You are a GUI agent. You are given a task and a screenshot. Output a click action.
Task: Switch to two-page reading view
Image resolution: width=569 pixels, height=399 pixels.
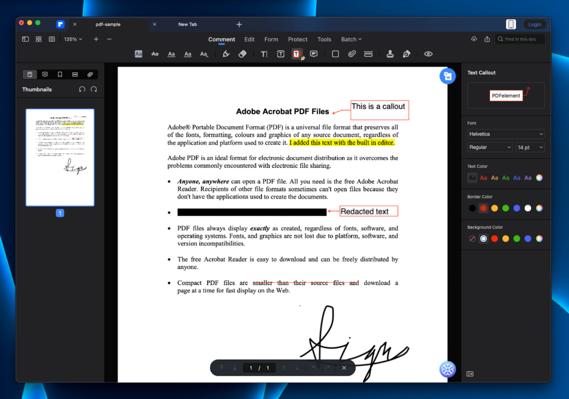coord(52,39)
